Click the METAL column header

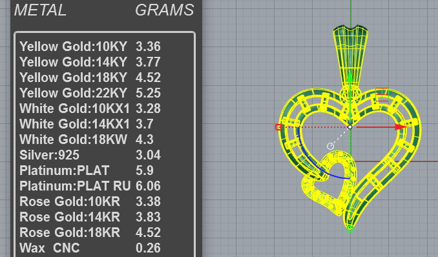tap(40, 10)
